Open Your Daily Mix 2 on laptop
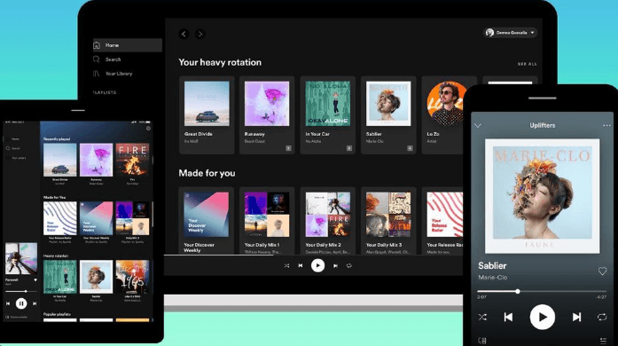 327,221
